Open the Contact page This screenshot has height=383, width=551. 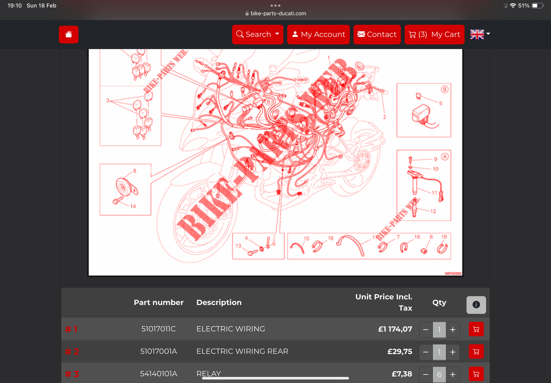tap(377, 34)
